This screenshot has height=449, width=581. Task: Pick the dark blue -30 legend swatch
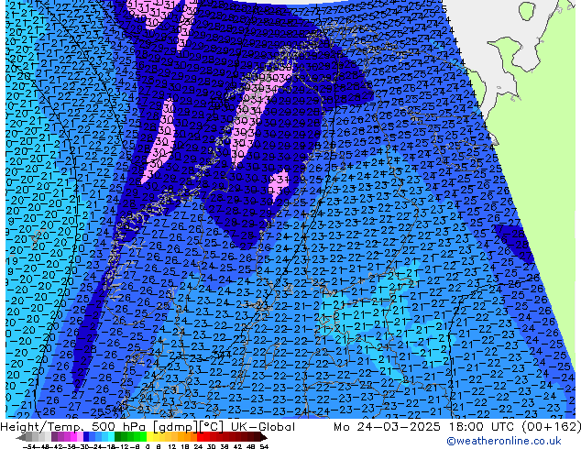86,437
